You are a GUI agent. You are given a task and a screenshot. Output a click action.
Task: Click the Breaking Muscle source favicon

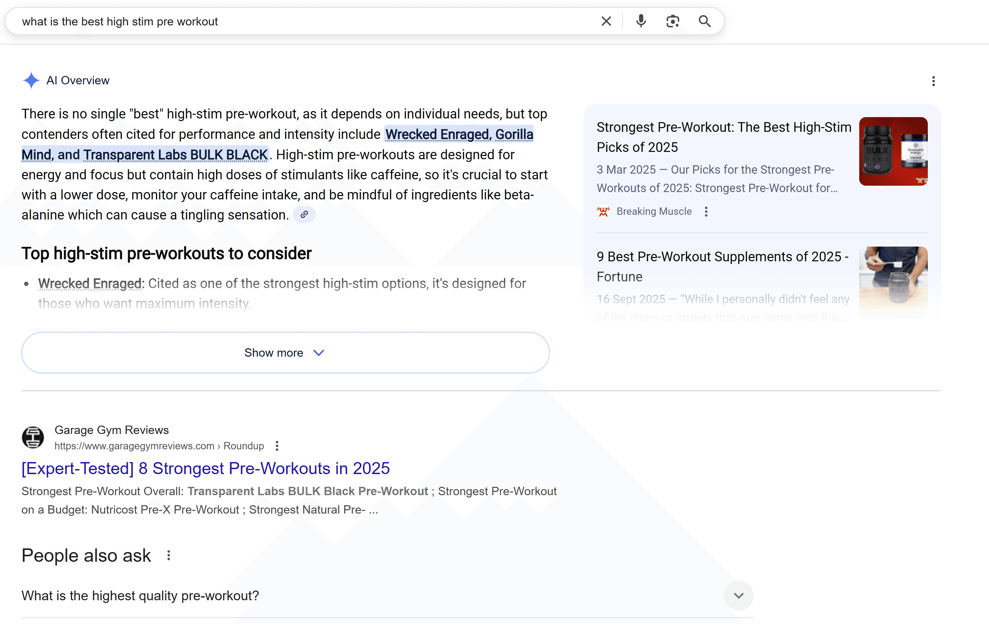click(x=603, y=211)
